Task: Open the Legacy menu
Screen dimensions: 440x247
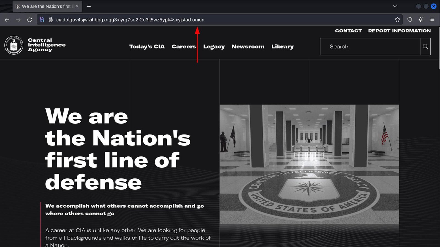Action: pos(214,47)
